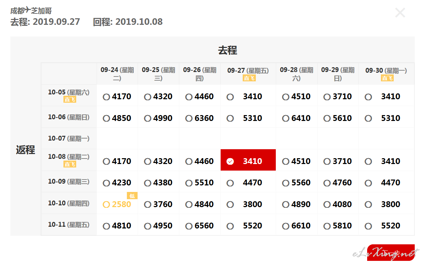This screenshot has height=265, width=423.
Task: Click the 09-25 (星期三) departure date header
Action: (x=158, y=74)
